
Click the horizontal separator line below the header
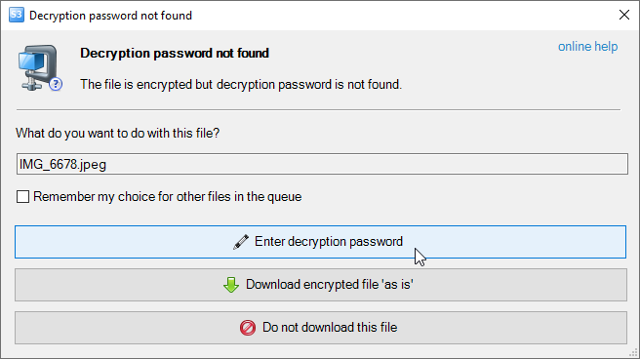click(318, 109)
